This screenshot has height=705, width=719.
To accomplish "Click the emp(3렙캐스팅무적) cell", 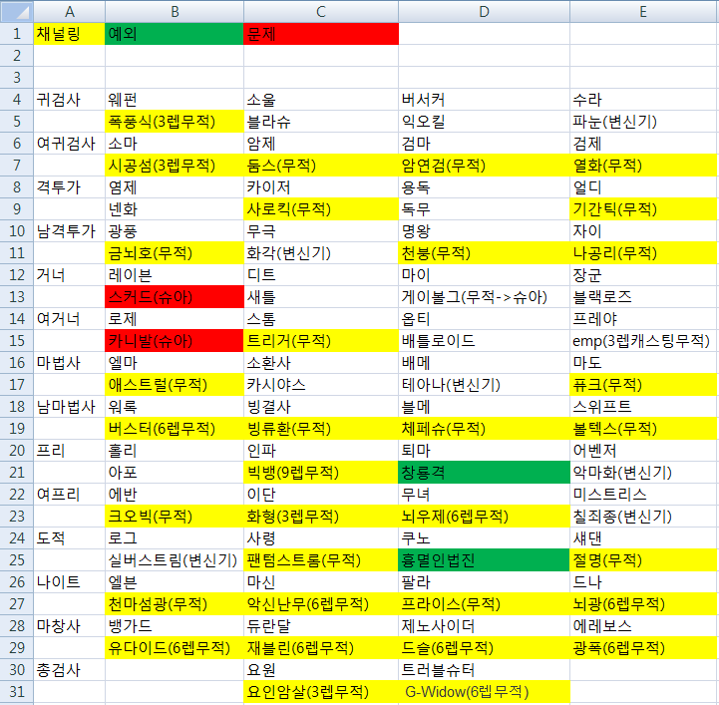I will 643,340.
